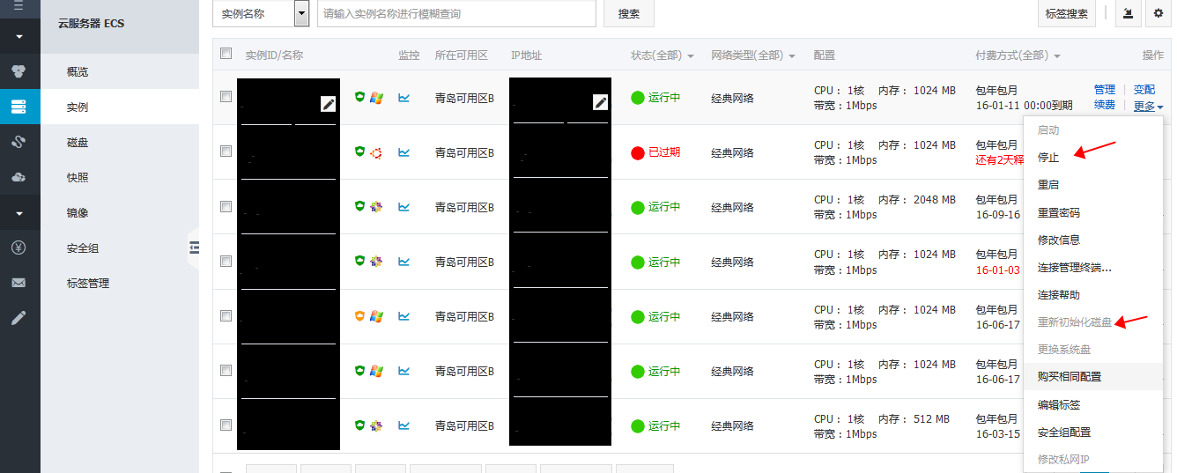Click the chain-link icon in the dark sidebar
Image resolution: width=1177 pixels, height=473 pixels.
coord(19,142)
